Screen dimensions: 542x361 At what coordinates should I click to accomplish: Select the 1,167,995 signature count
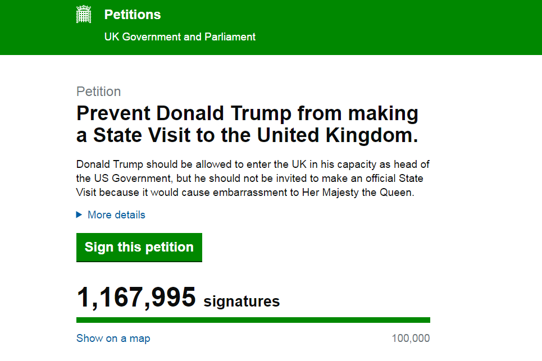click(136, 297)
